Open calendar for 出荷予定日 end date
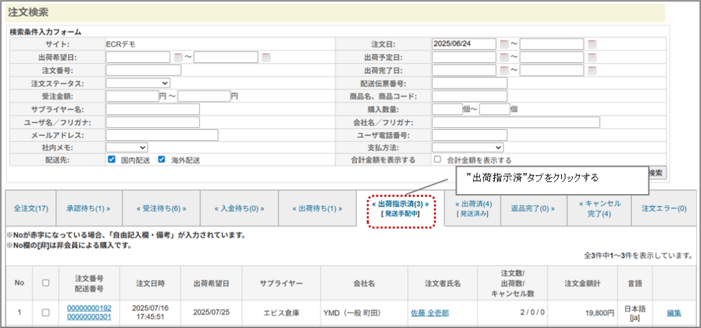 (591, 57)
